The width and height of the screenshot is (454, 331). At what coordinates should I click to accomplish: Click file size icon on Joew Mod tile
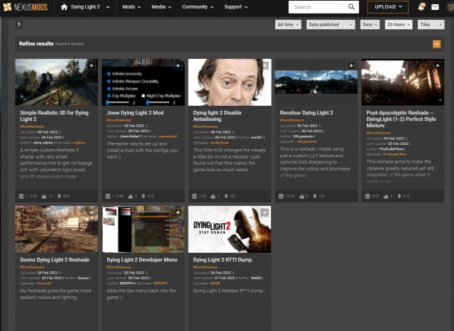pyautogui.click(x=108, y=196)
